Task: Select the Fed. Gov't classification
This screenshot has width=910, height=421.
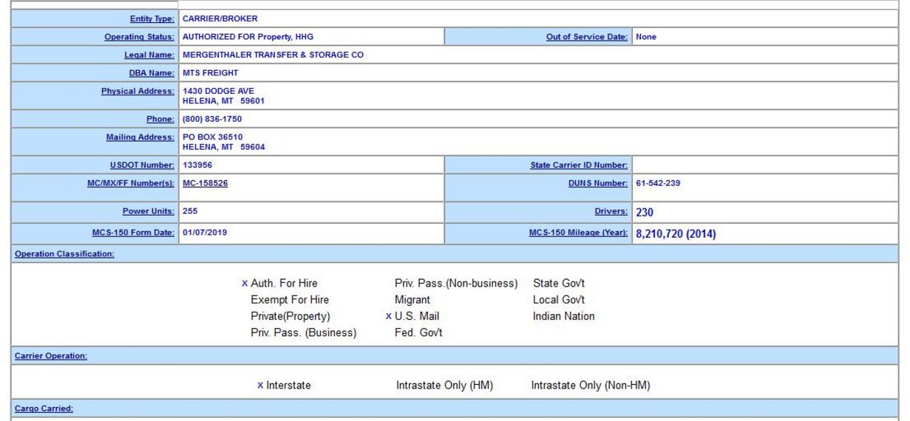Action: point(418,332)
